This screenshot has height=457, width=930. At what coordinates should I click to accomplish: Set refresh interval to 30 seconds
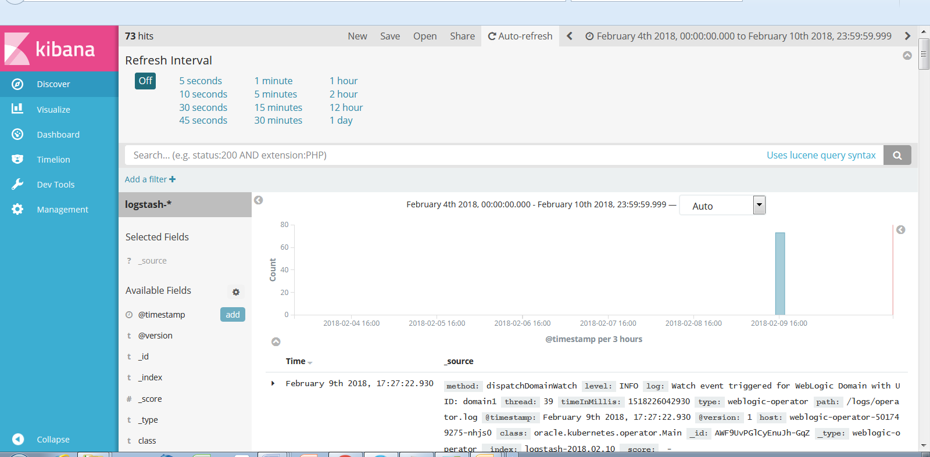[x=203, y=107]
